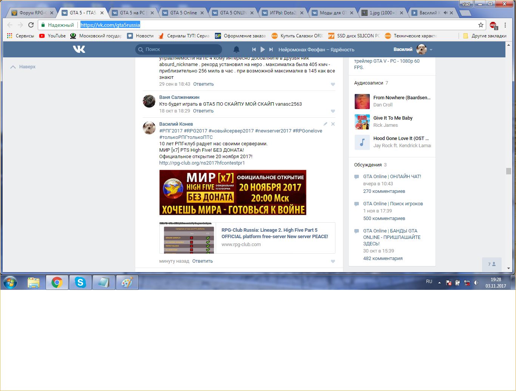Open GTA Online | ОНЛАЙН ЧАТ! discussion
This screenshot has width=516, height=391.
tap(392, 177)
